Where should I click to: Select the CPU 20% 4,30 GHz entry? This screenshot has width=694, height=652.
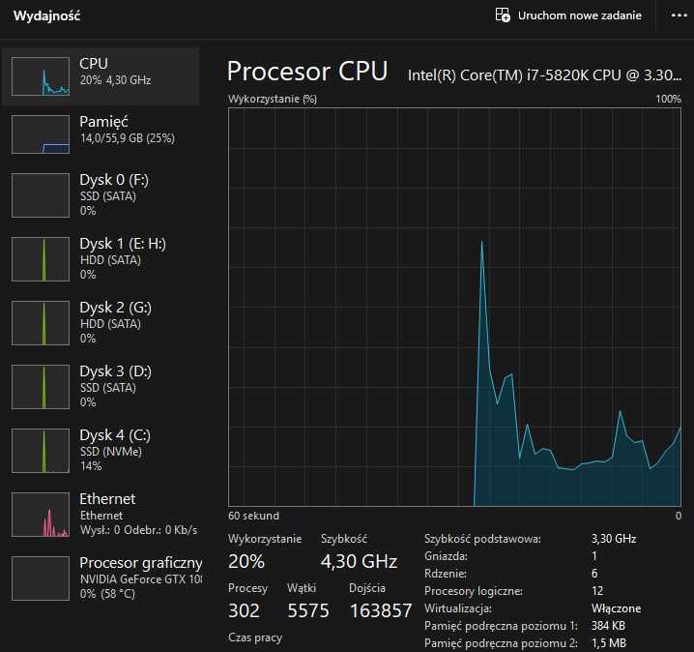click(x=115, y=72)
